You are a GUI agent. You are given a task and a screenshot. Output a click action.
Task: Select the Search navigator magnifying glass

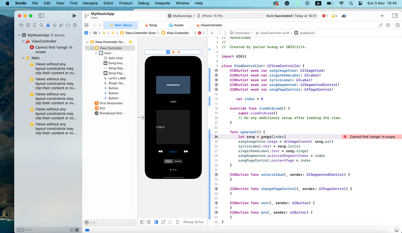tap(41, 25)
